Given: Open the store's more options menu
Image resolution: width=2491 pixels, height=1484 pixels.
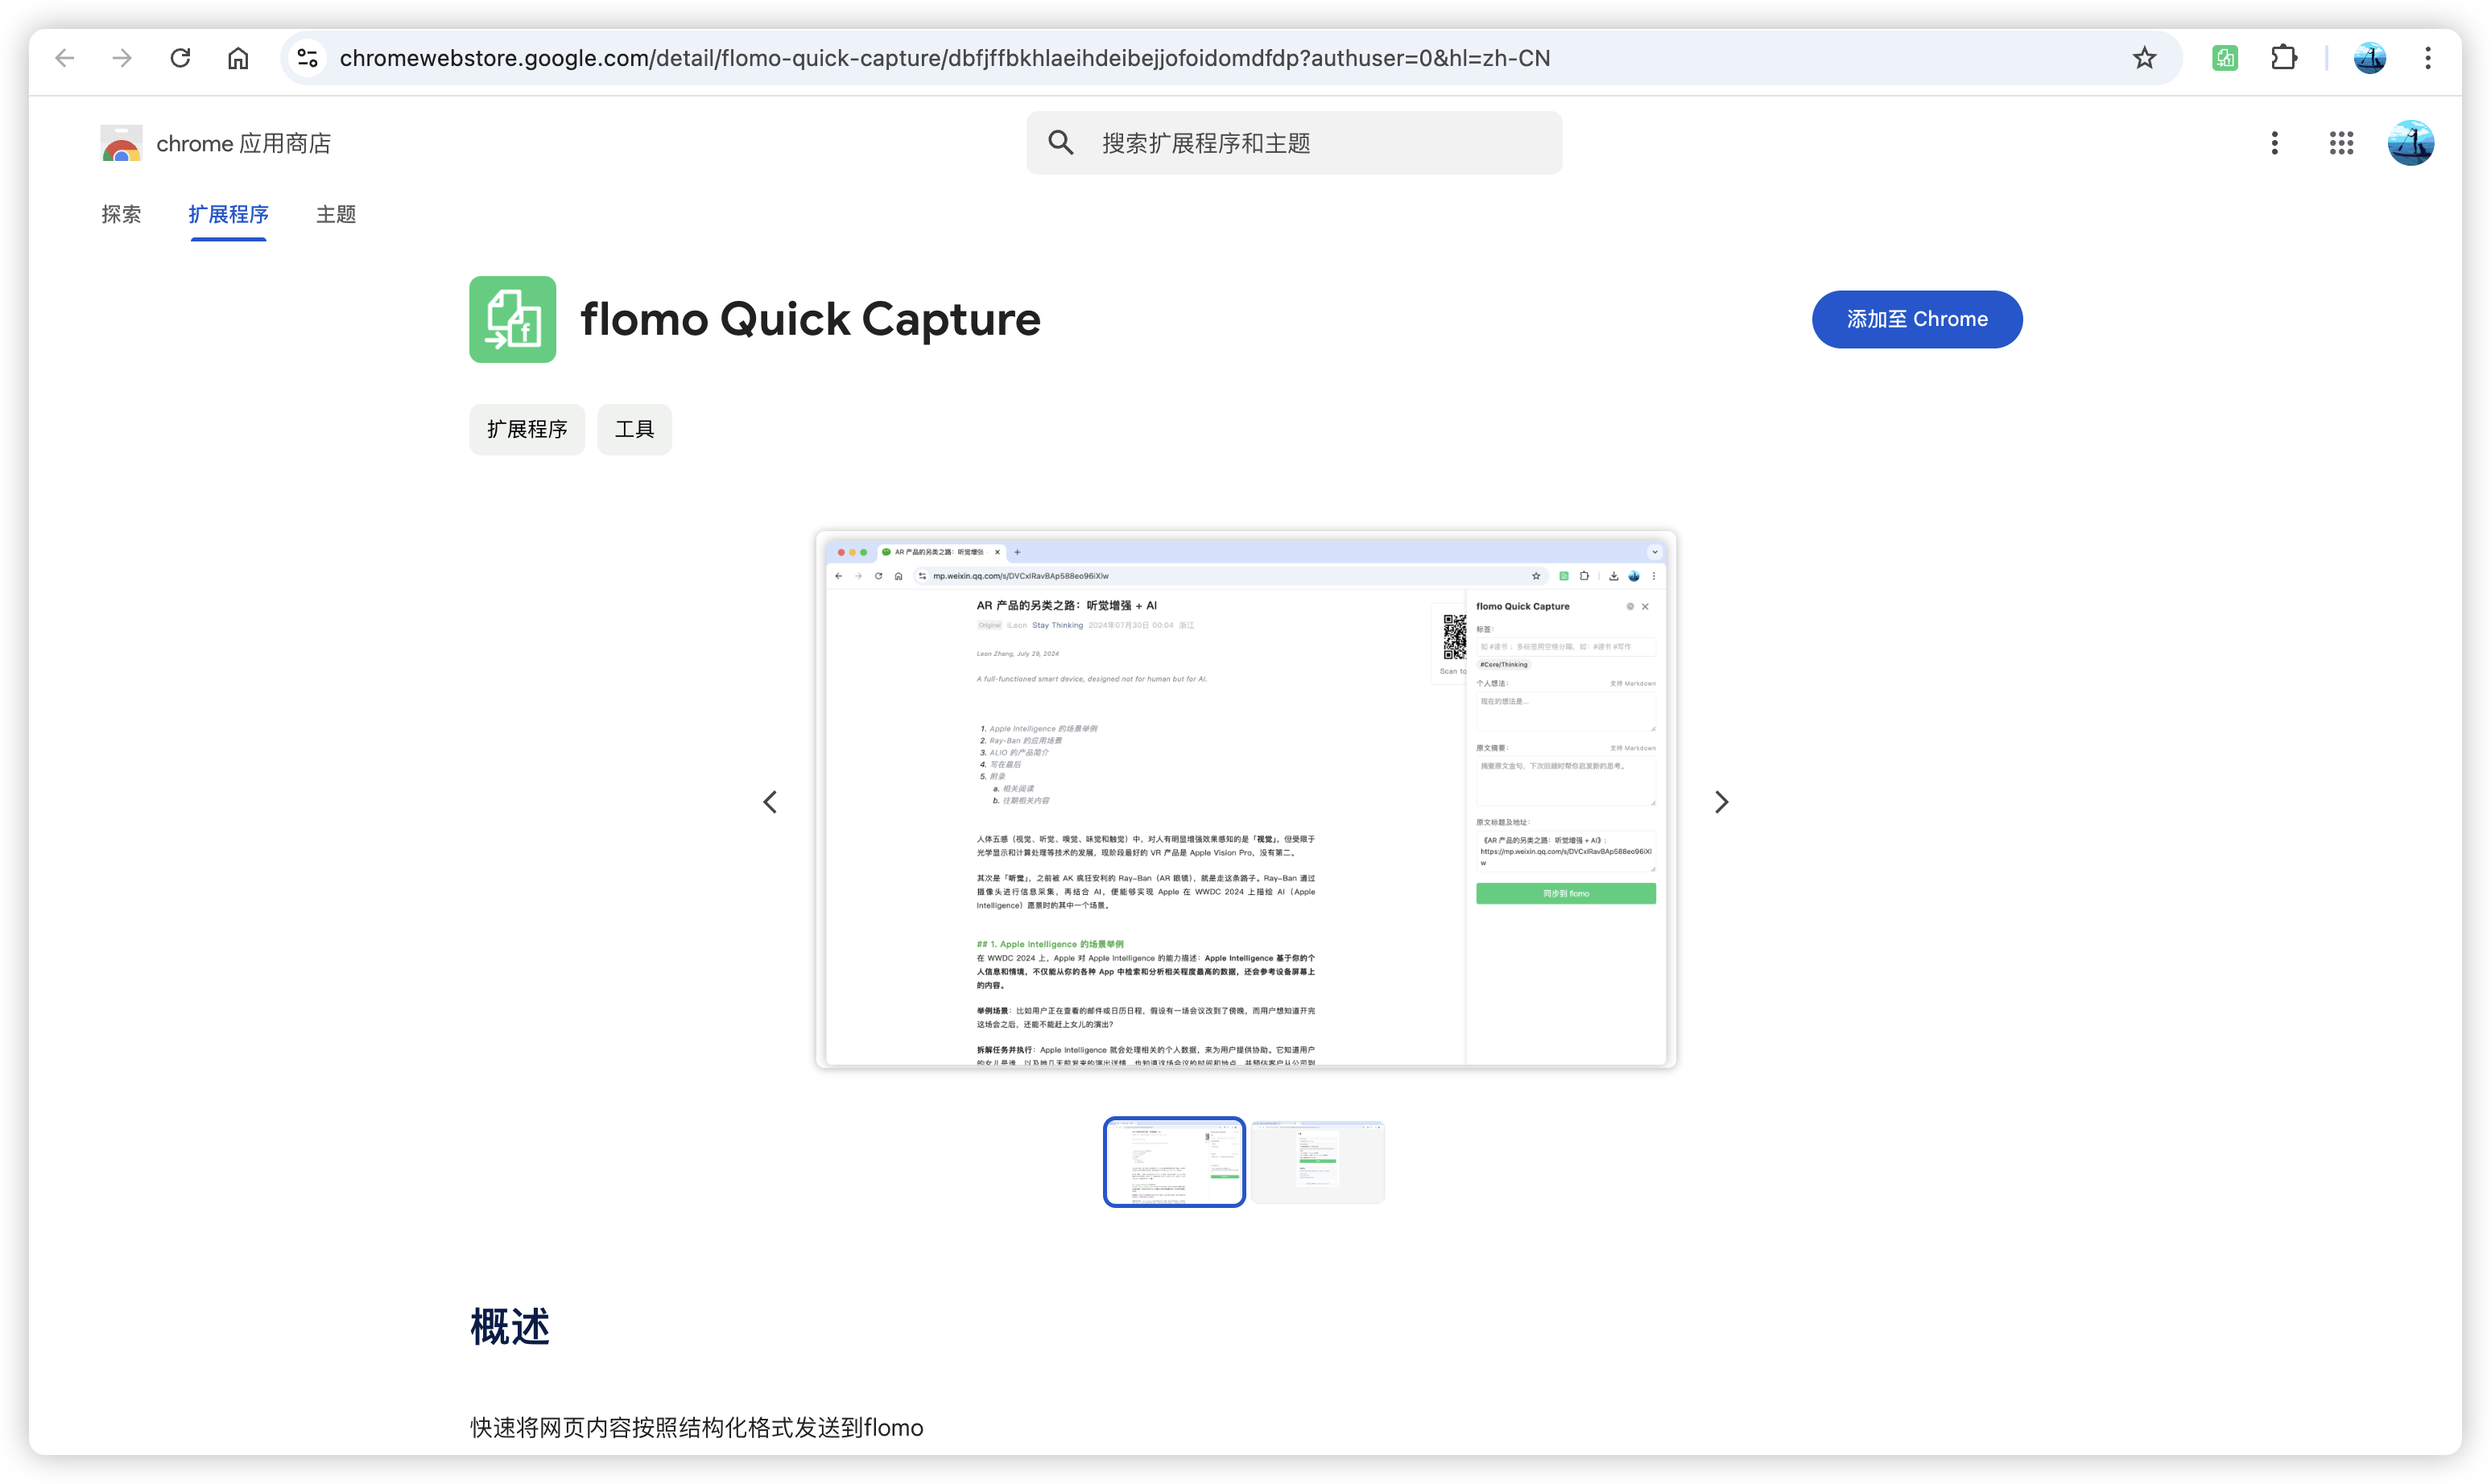Looking at the screenshot, I should pyautogui.click(x=2275, y=143).
